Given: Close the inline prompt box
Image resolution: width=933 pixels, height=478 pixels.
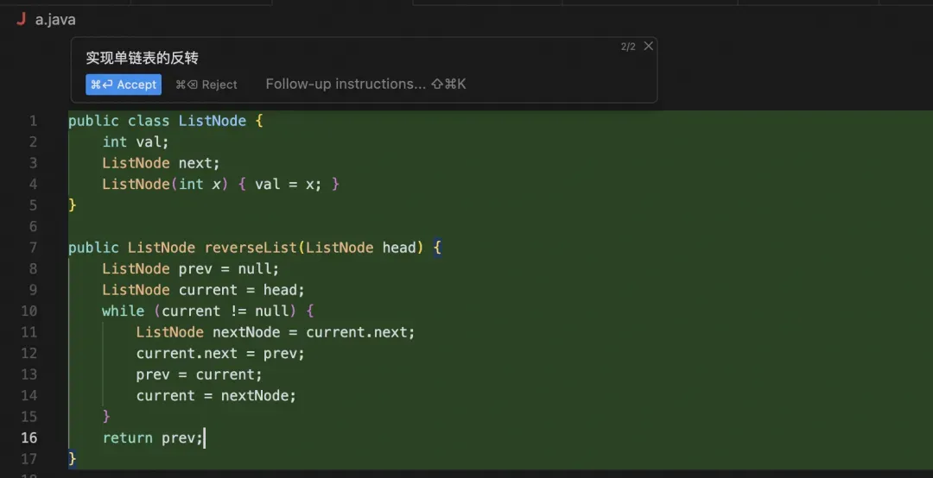Looking at the screenshot, I should 649,46.
